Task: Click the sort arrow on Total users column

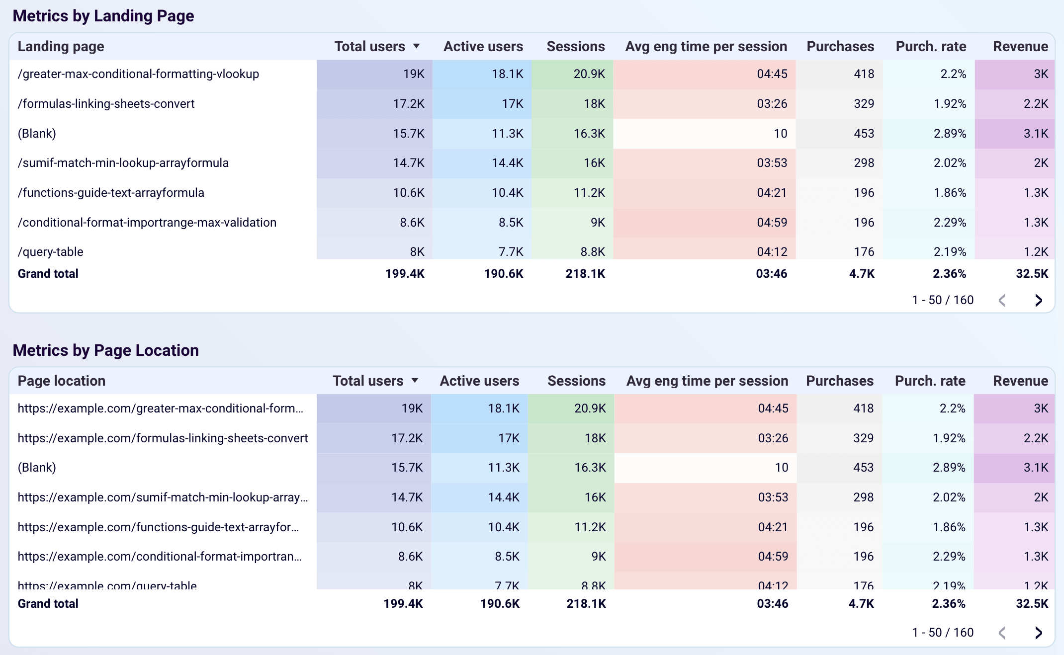Action: click(417, 46)
